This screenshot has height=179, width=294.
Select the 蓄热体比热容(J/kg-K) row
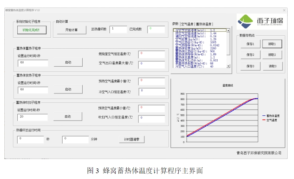200,51
